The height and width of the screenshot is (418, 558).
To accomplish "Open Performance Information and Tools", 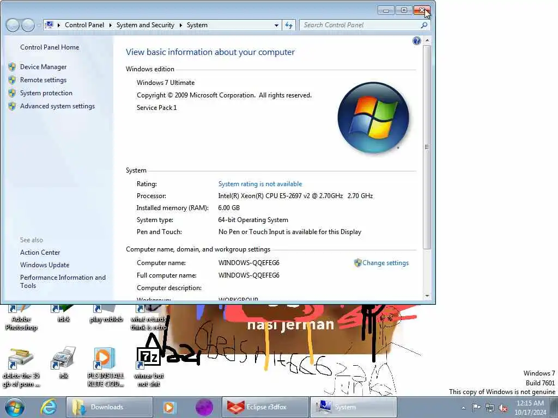I will tap(63, 281).
